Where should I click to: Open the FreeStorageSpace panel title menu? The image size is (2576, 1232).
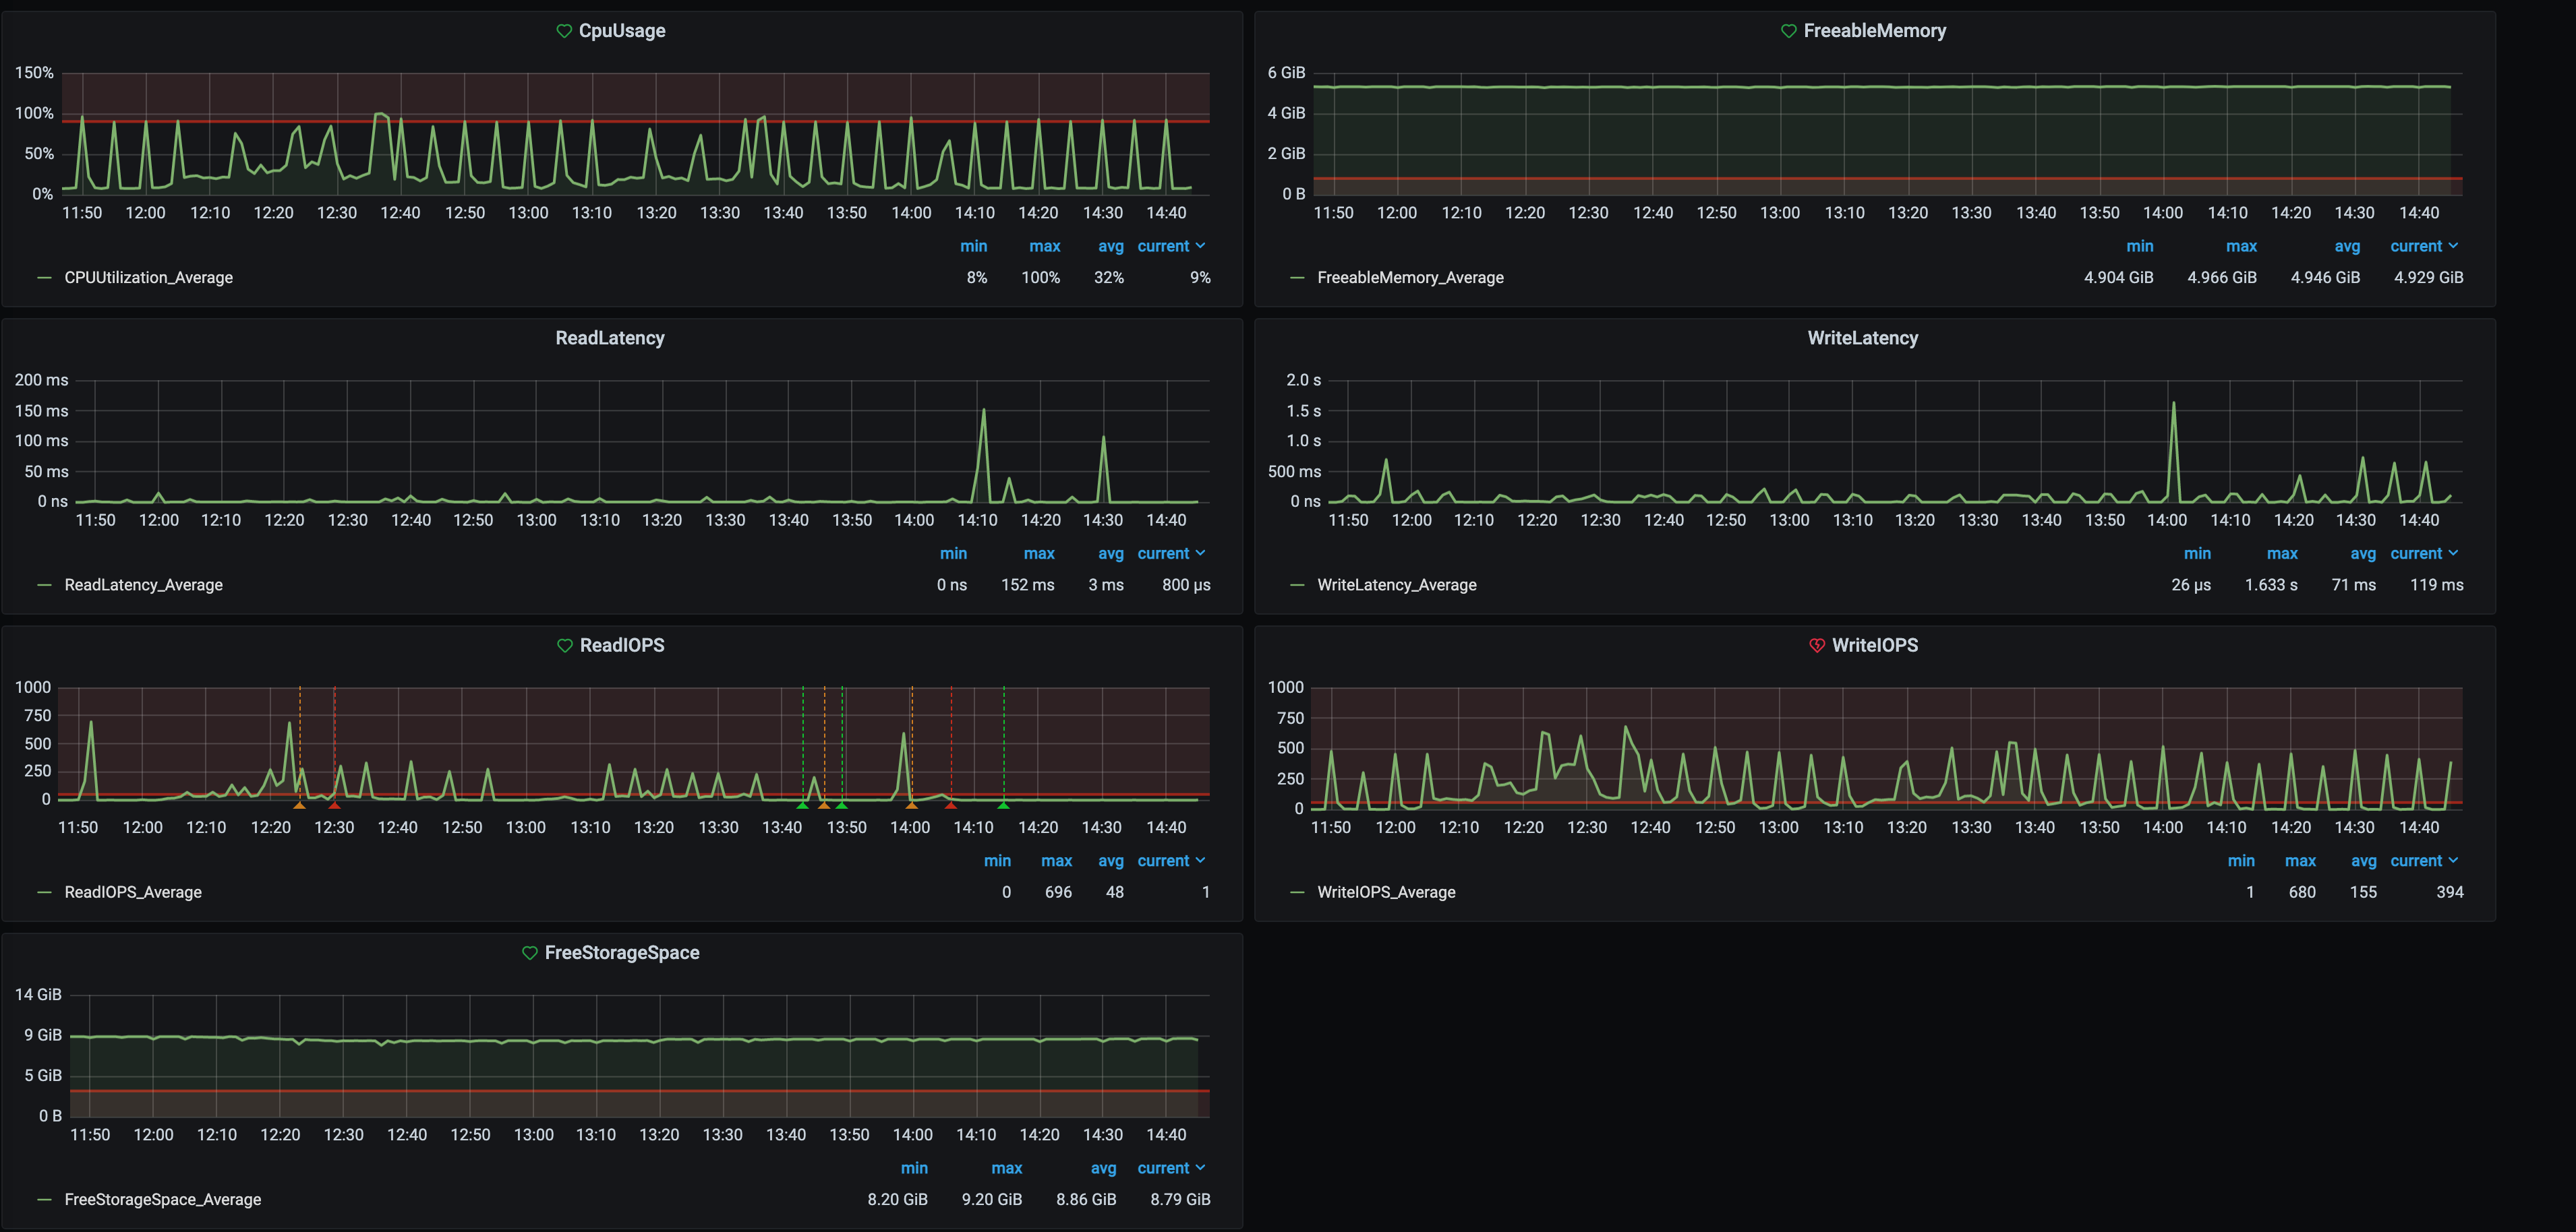(x=622, y=953)
